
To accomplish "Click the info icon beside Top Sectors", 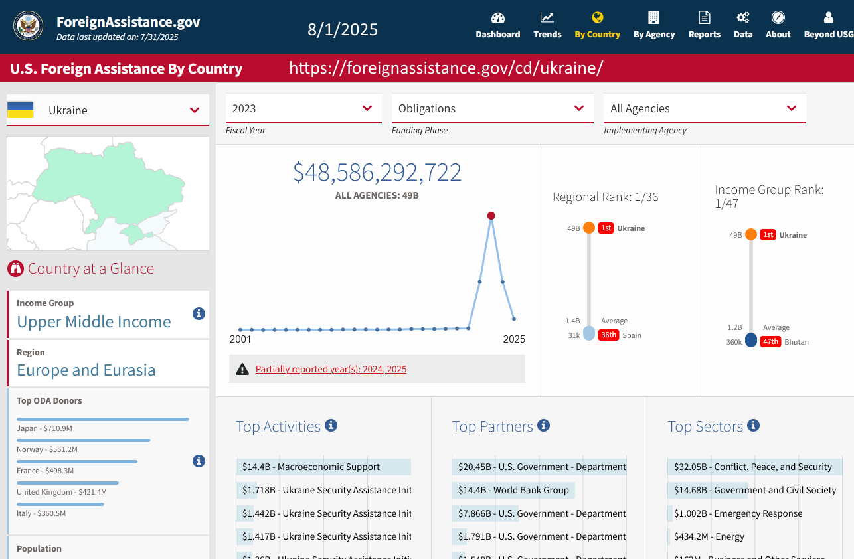I will click(753, 425).
